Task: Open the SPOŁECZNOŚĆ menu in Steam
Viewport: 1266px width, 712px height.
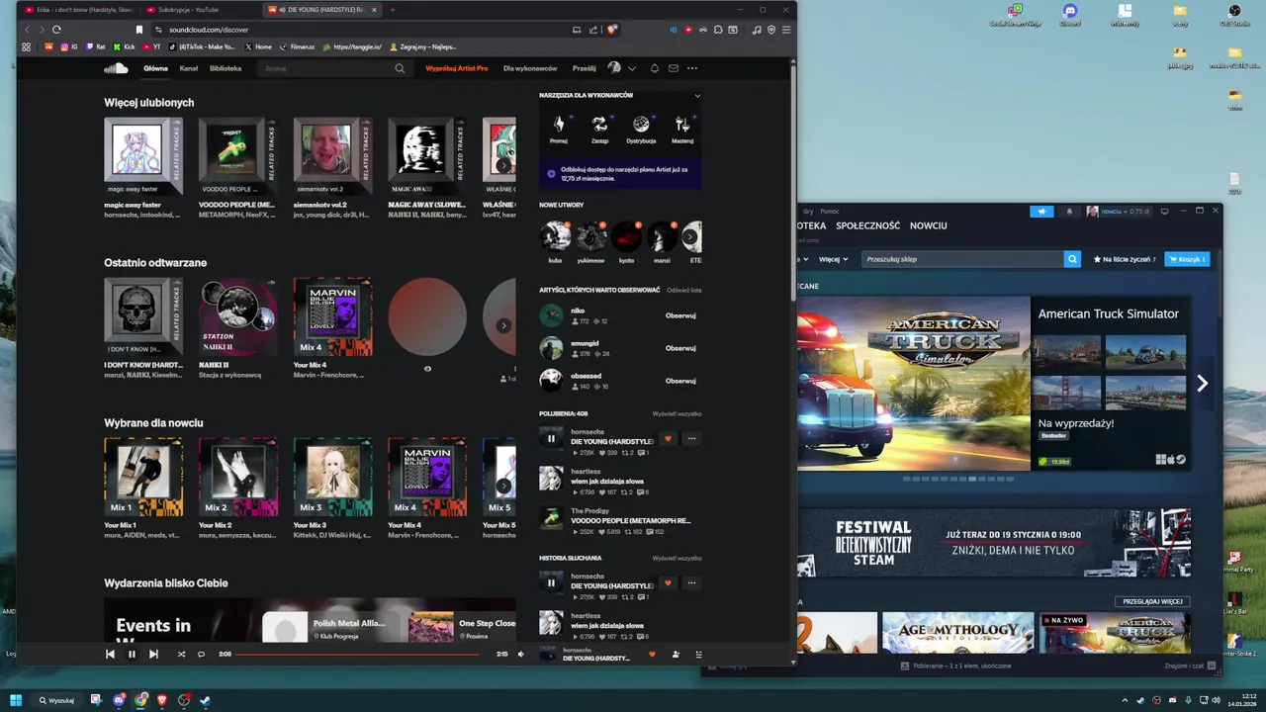Action: click(868, 225)
